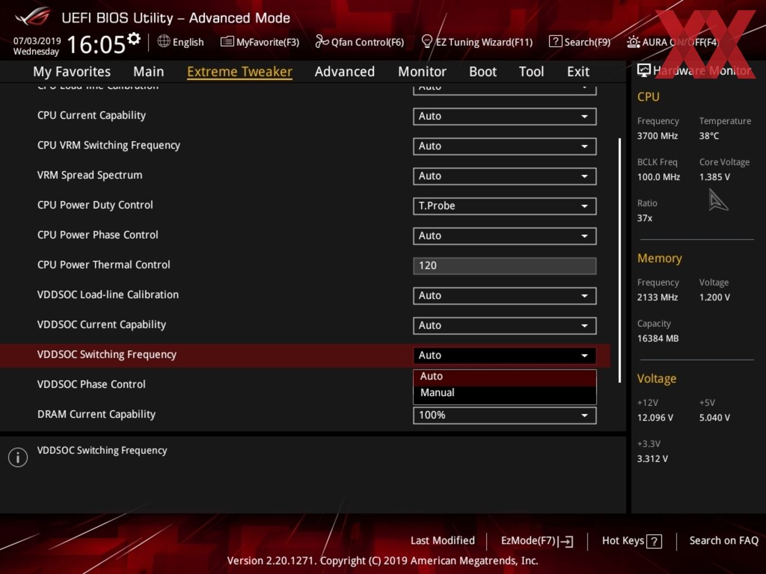Image resolution: width=766 pixels, height=574 pixels.
Task: Open DRAM Current Capability dropdown
Action: 505,415
